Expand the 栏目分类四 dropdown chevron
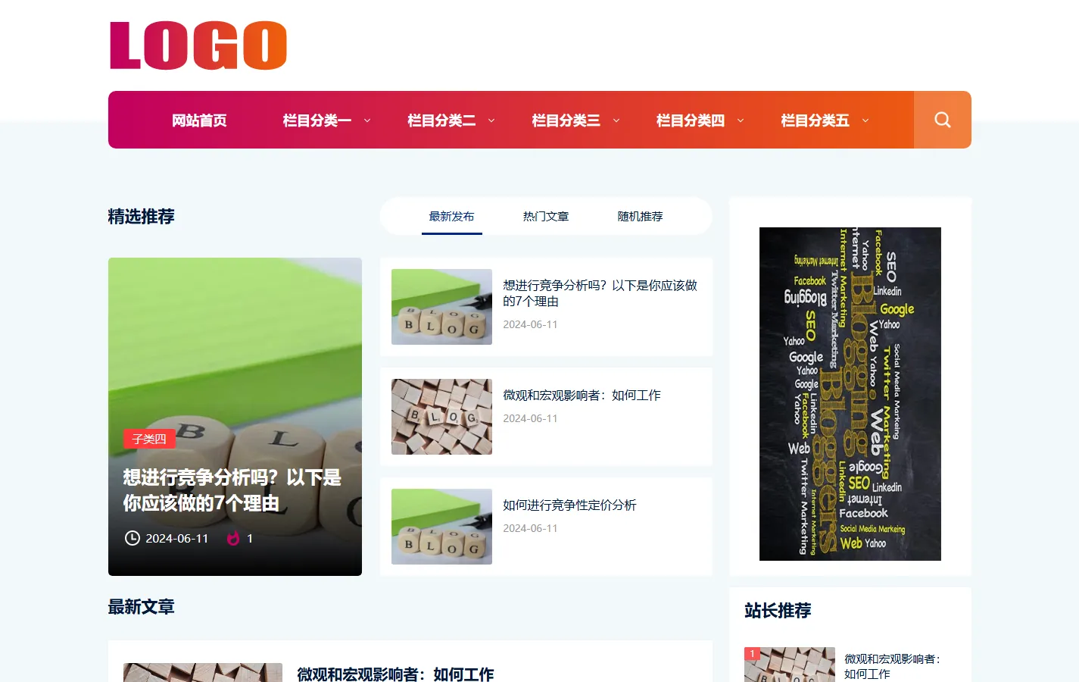The width and height of the screenshot is (1079, 682). coord(741,120)
